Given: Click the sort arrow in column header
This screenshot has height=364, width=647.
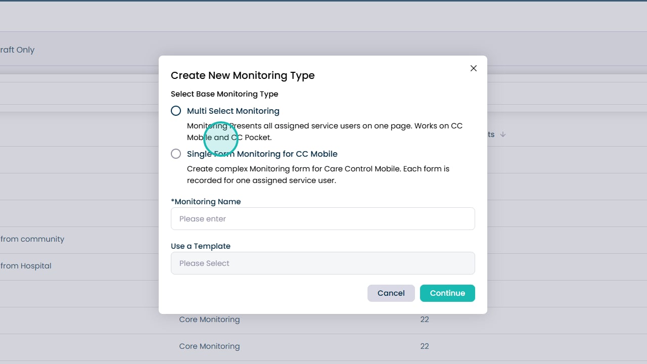Looking at the screenshot, I should point(503,134).
